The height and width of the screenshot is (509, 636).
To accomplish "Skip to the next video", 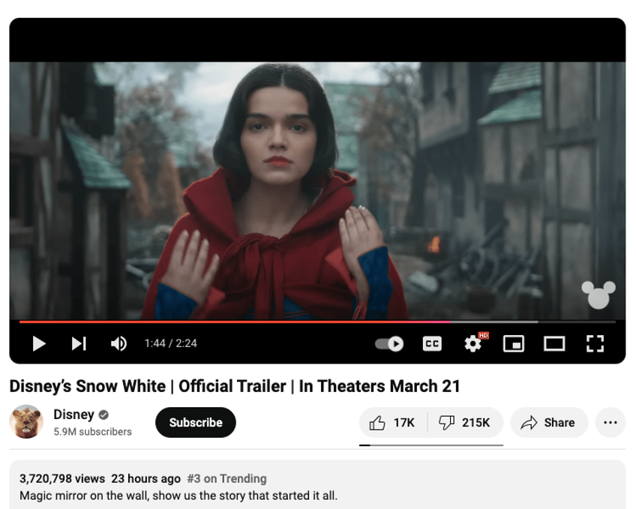I will click(x=79, y=343).
